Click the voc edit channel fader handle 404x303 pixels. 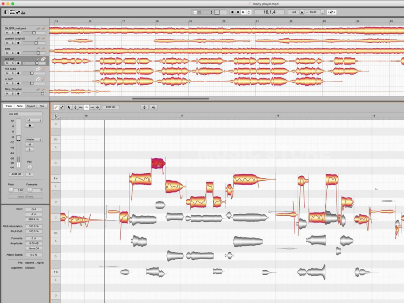coord(19,138)
